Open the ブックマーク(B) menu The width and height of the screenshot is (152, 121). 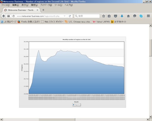(x=46, y=5)
